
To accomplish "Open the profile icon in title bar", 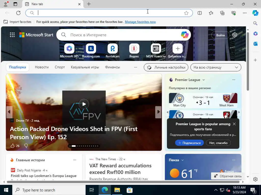I will [6, 4].
